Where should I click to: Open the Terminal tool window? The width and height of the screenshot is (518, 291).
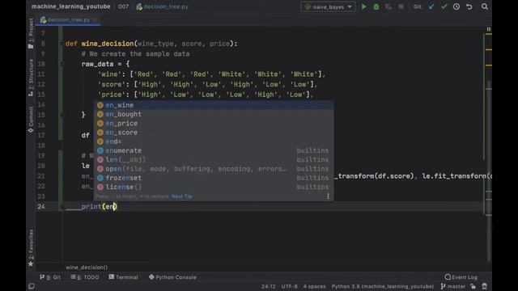tap(124, 277)
